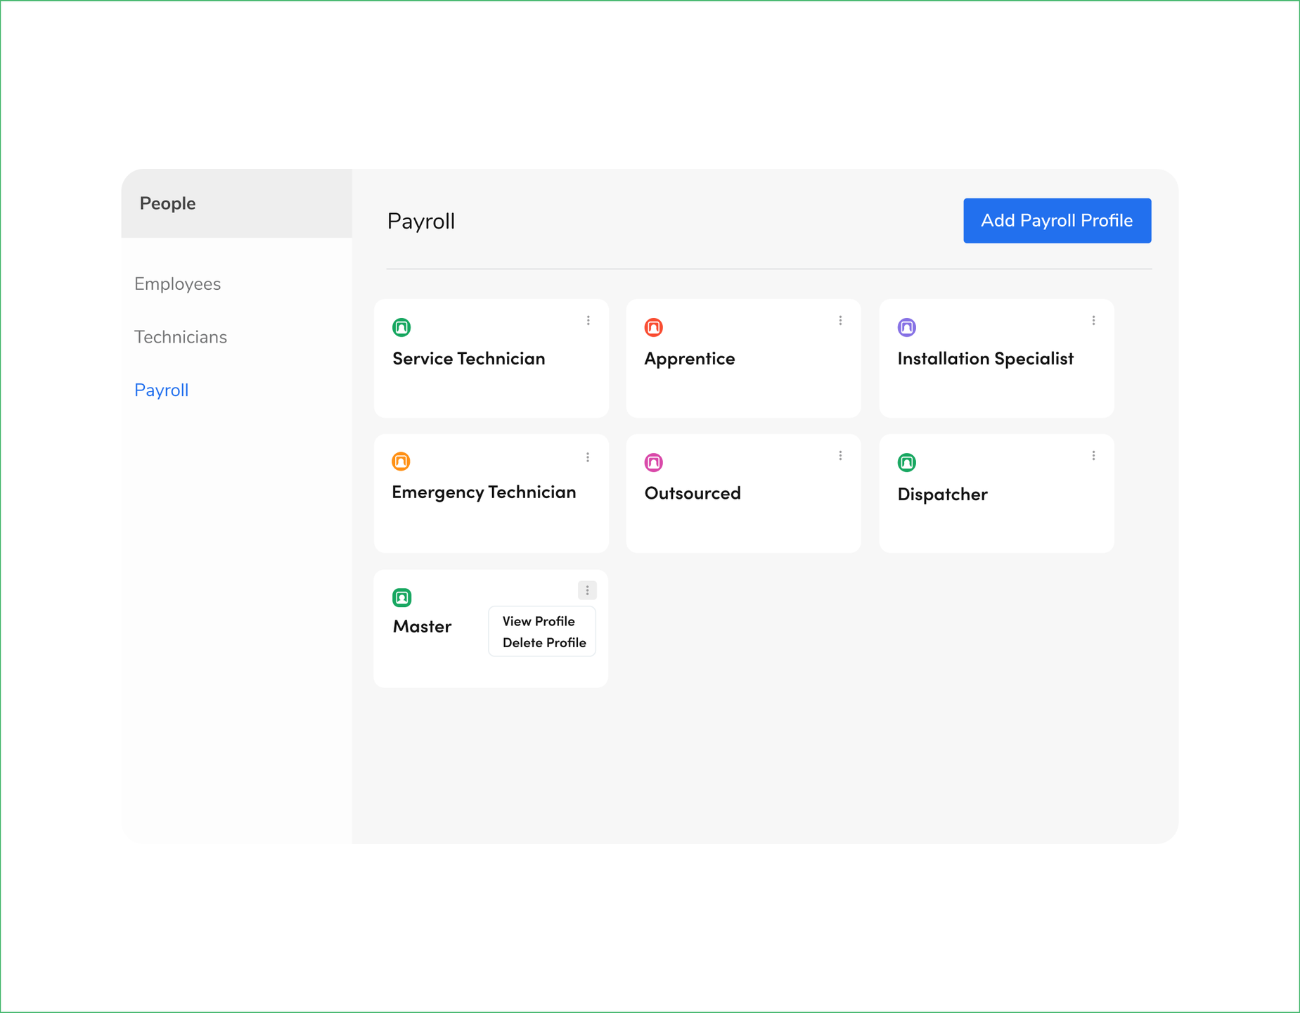Click the purple Installation Specialist profile icon
Viewport: 1300px width, 1013px height.
906,327
